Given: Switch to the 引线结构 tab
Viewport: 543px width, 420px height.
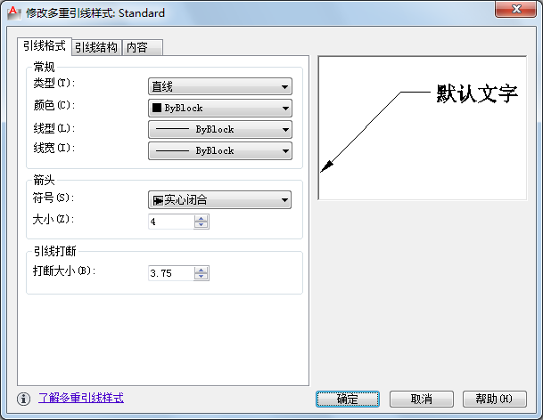Looking at the screenshot, I should (x=96, y=47).
